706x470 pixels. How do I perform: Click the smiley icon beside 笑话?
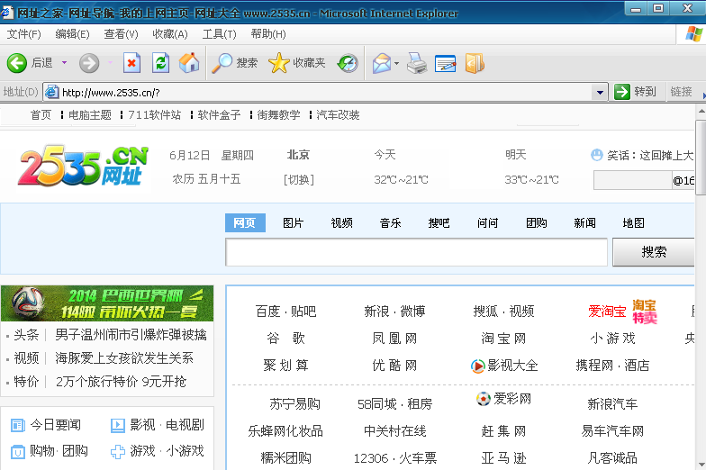(596, 155)
